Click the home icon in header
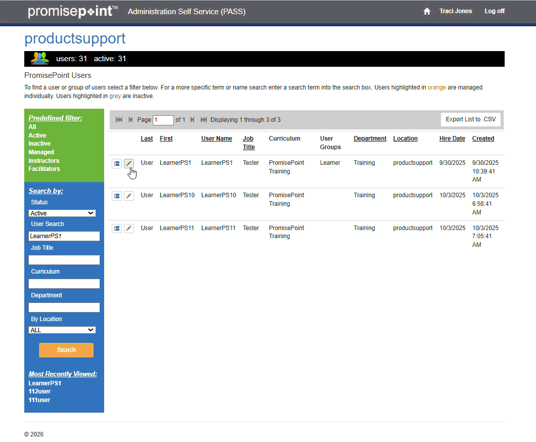This screenshot has height=442, width=536. tap(427, 11)
